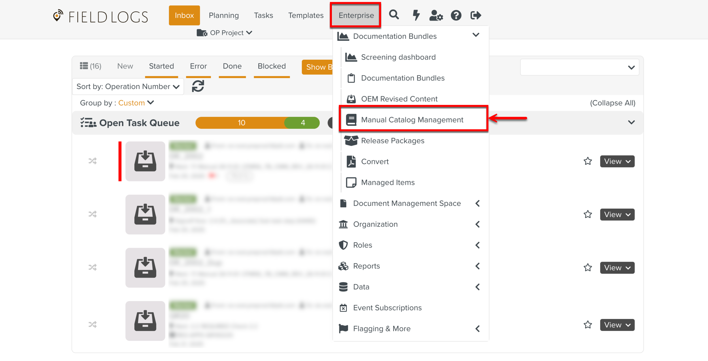Toggle favorite star on third task
This screenshot has height=361, width=708.
(x=588, y=267)
